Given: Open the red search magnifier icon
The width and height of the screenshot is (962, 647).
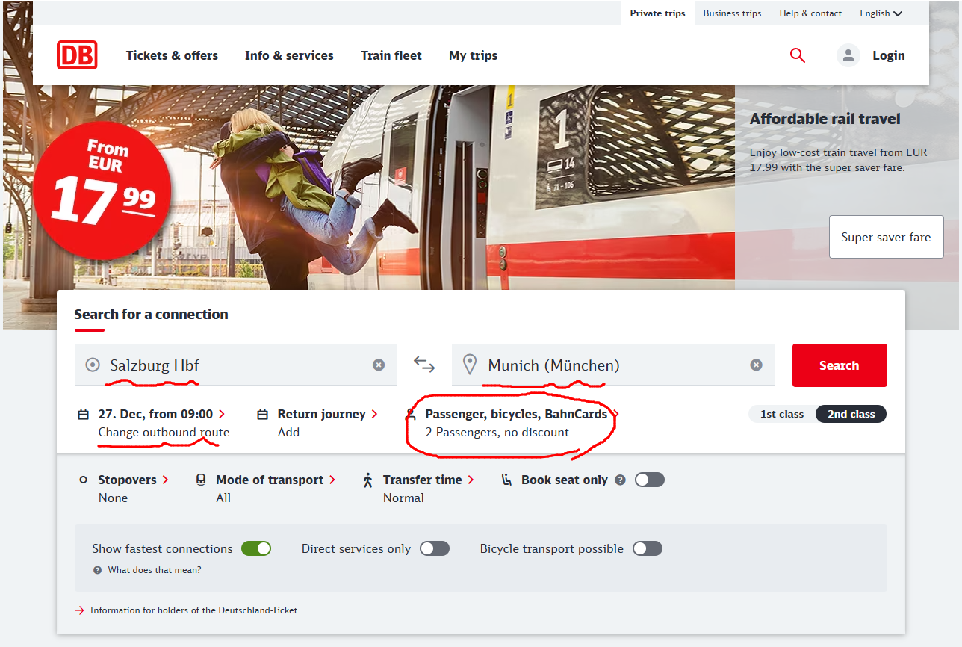Looking at the screenshot, I should click(x=798, y=55).
